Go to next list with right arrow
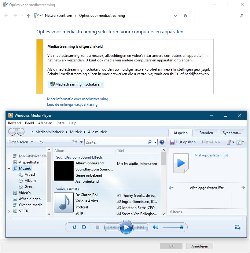Screen dimensions: 250x253 pos(243,188)
